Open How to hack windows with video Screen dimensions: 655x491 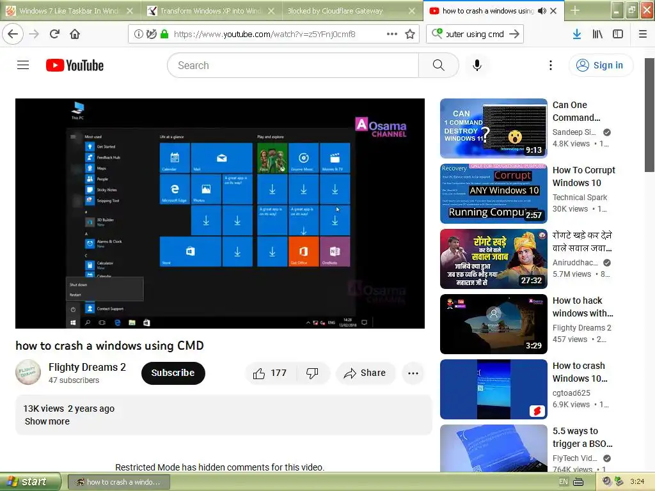click(494, 324)
